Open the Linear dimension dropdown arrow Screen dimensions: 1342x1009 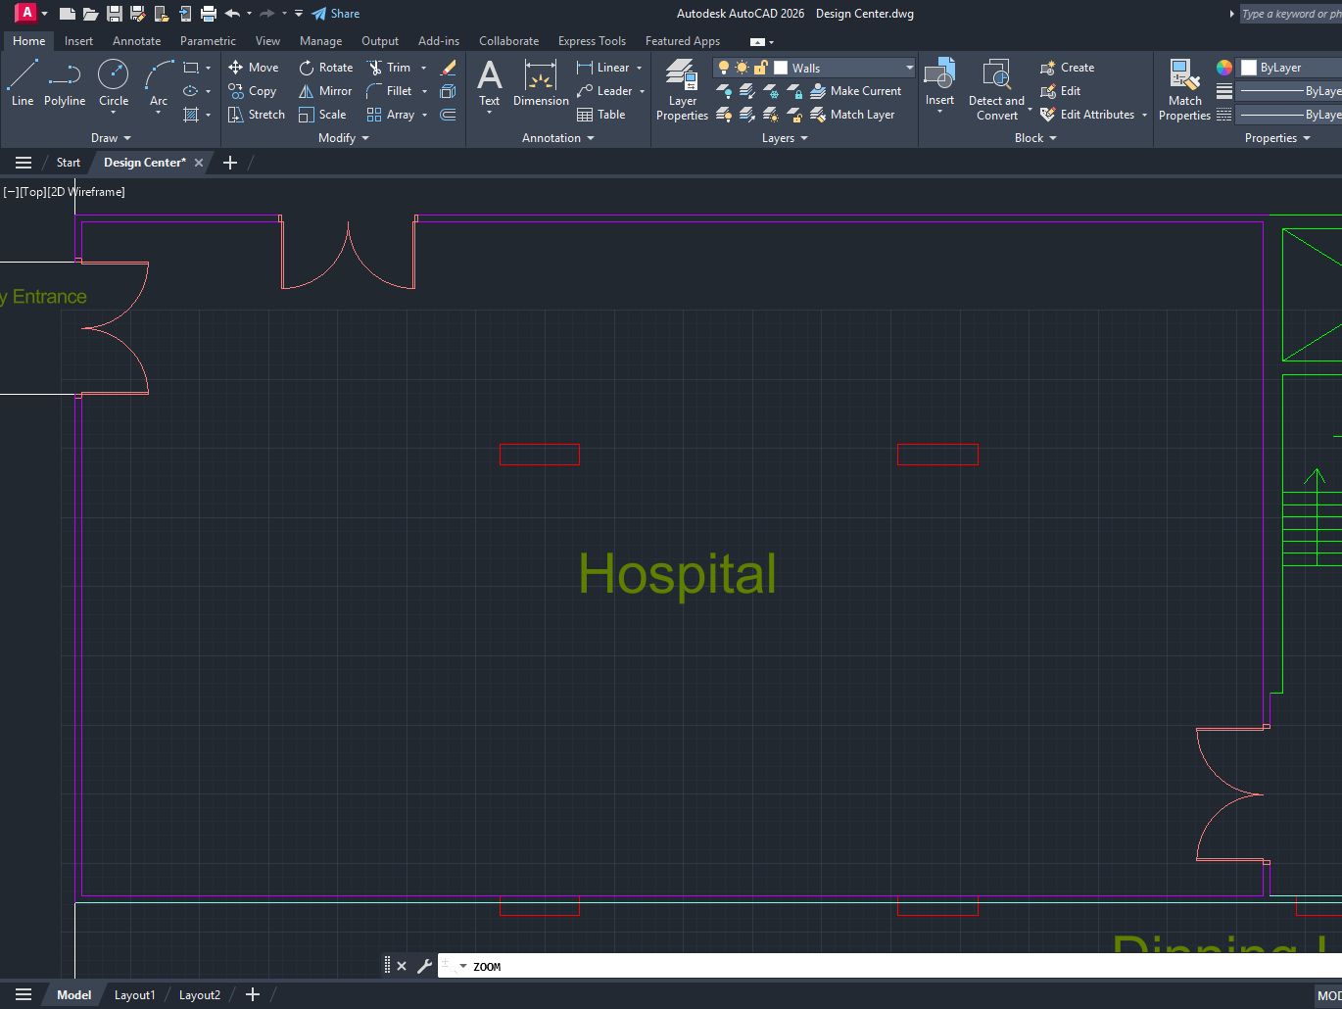point(639,68)
